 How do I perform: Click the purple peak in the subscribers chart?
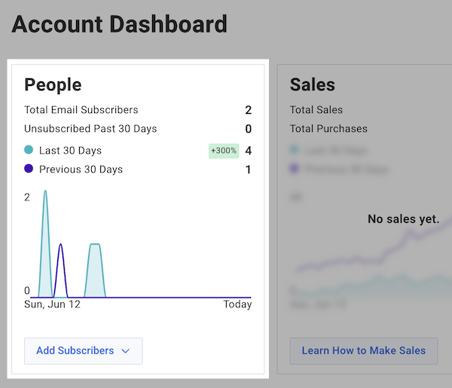60,247
